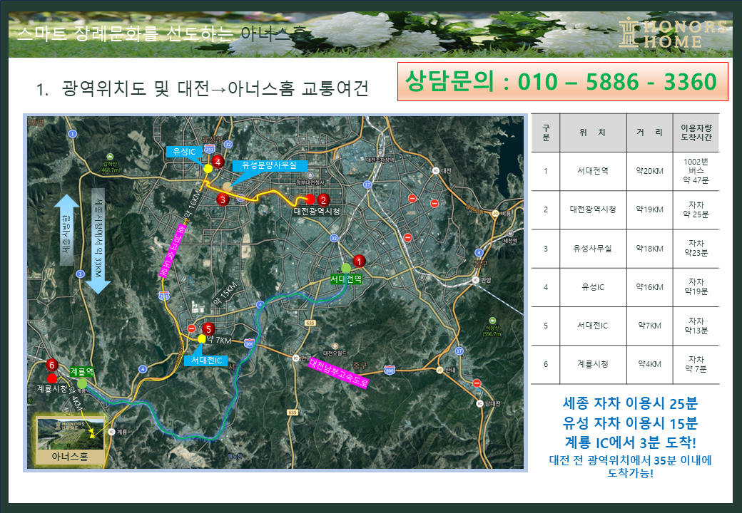Click the 유성IC label on map
The height and width of the screenshot is (513, 742).
pos(184,152)
